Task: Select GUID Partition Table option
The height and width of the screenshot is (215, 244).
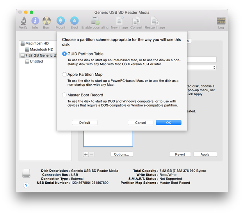Action: pyautogui.click(x=64, y=54)
